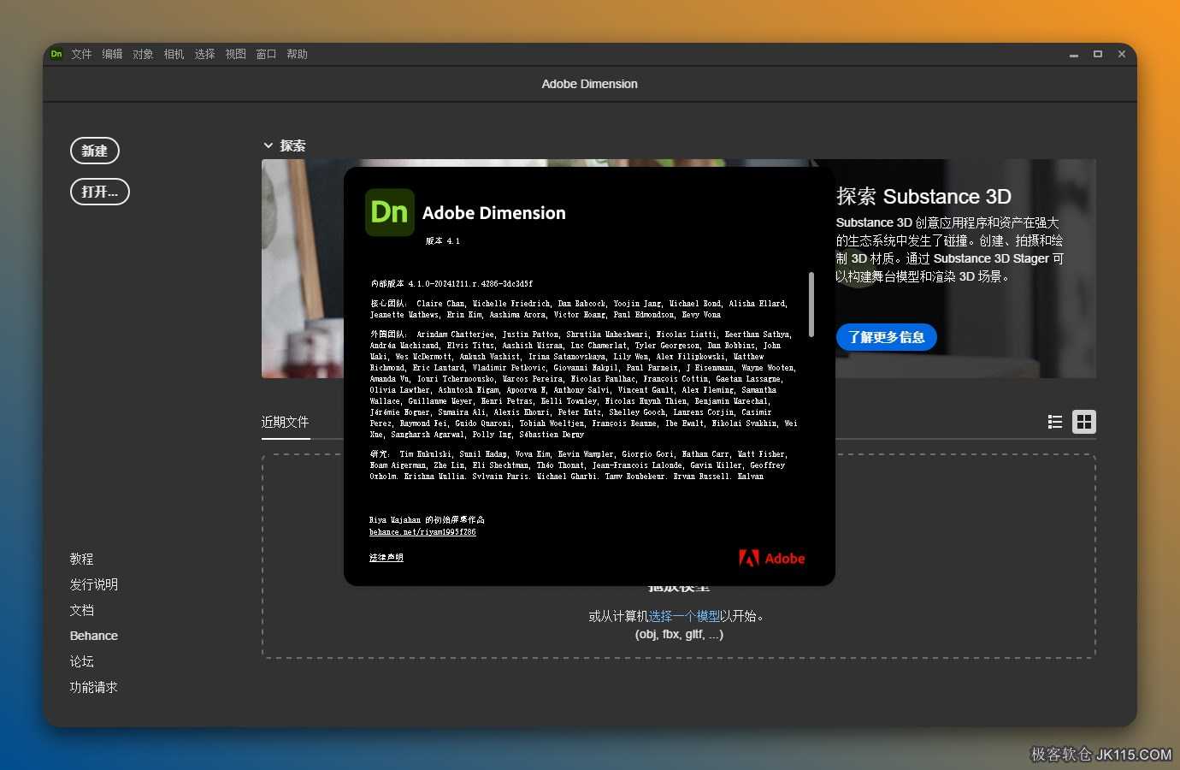Collapse the 探索 section chevron
Screen dimensions: 1180x770
(x=268, y=145)
